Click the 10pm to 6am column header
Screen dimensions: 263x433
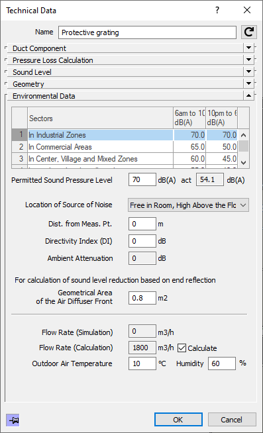click(x=222, y=118)
